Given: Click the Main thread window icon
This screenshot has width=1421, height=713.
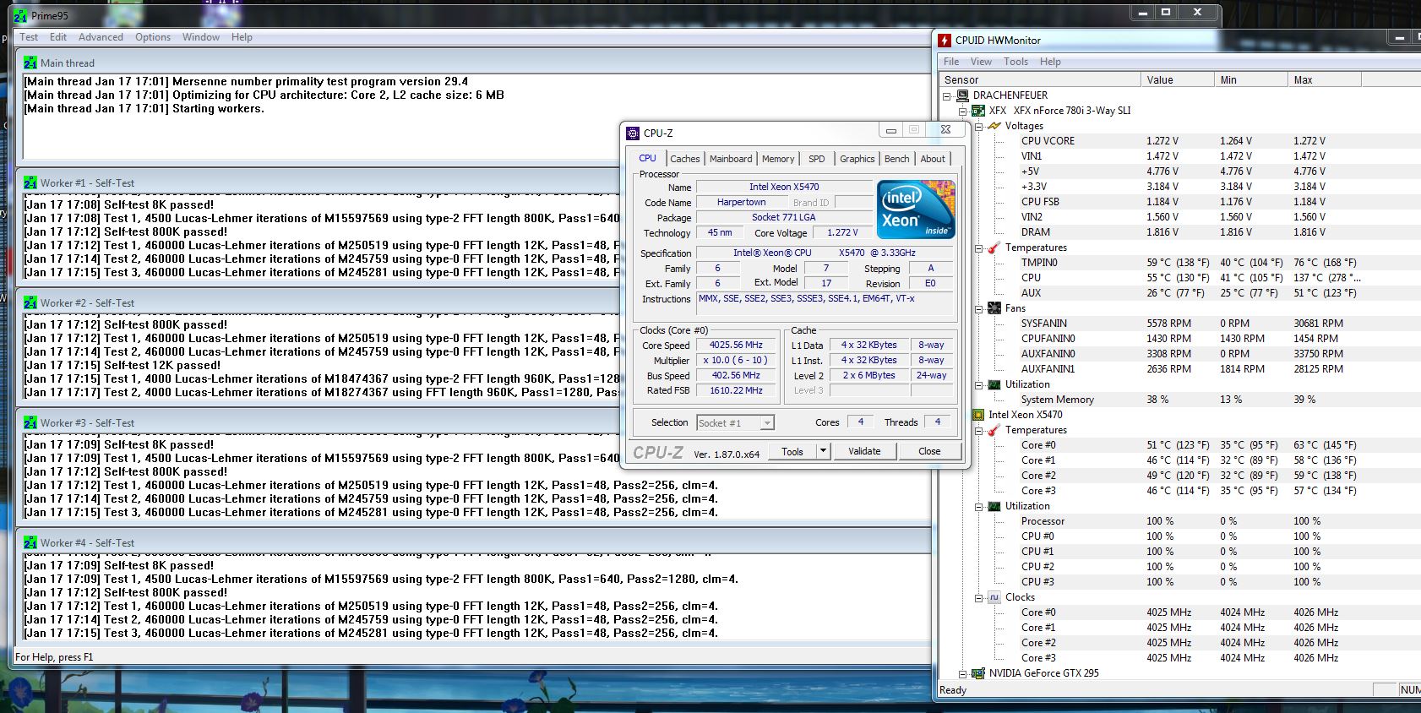Looking at the screenshot, I should point(30,63).
